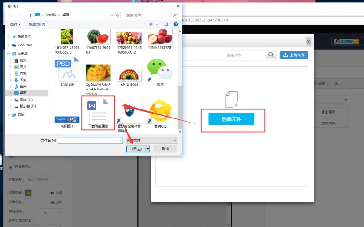This screenshot has height=227, width=364.
Task: Open the 转场动画 dropdown showing 无
Action: coord(51,212)
